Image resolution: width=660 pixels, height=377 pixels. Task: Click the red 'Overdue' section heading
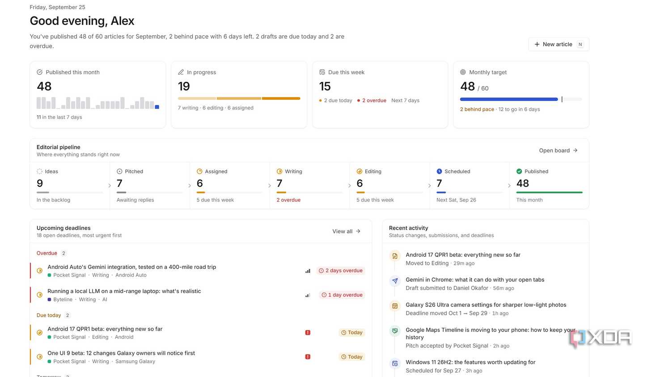tap(47, 253)
